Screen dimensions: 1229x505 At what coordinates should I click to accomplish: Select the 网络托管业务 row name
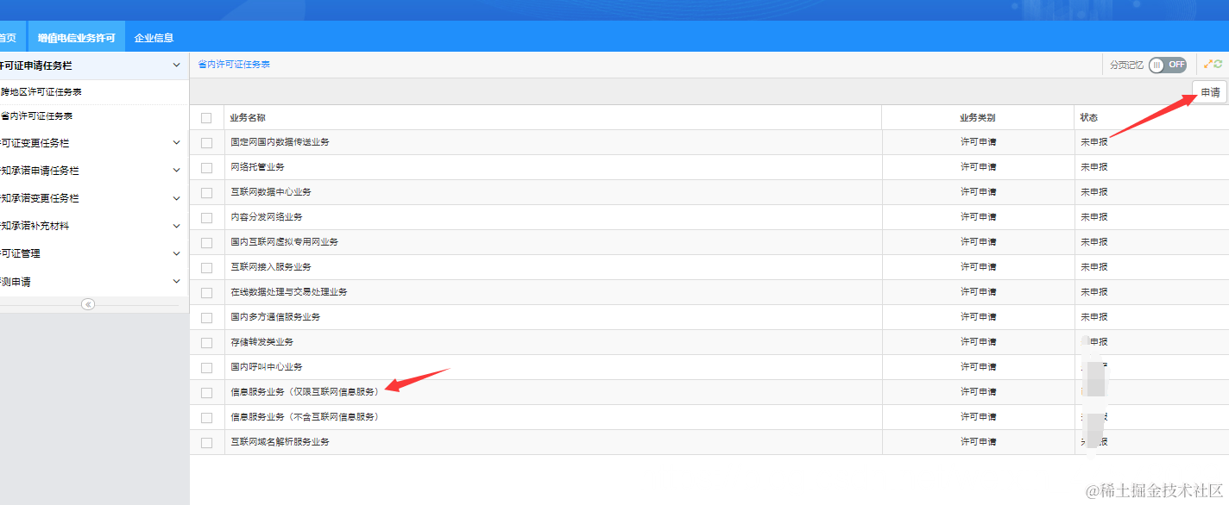click(257, 167)
